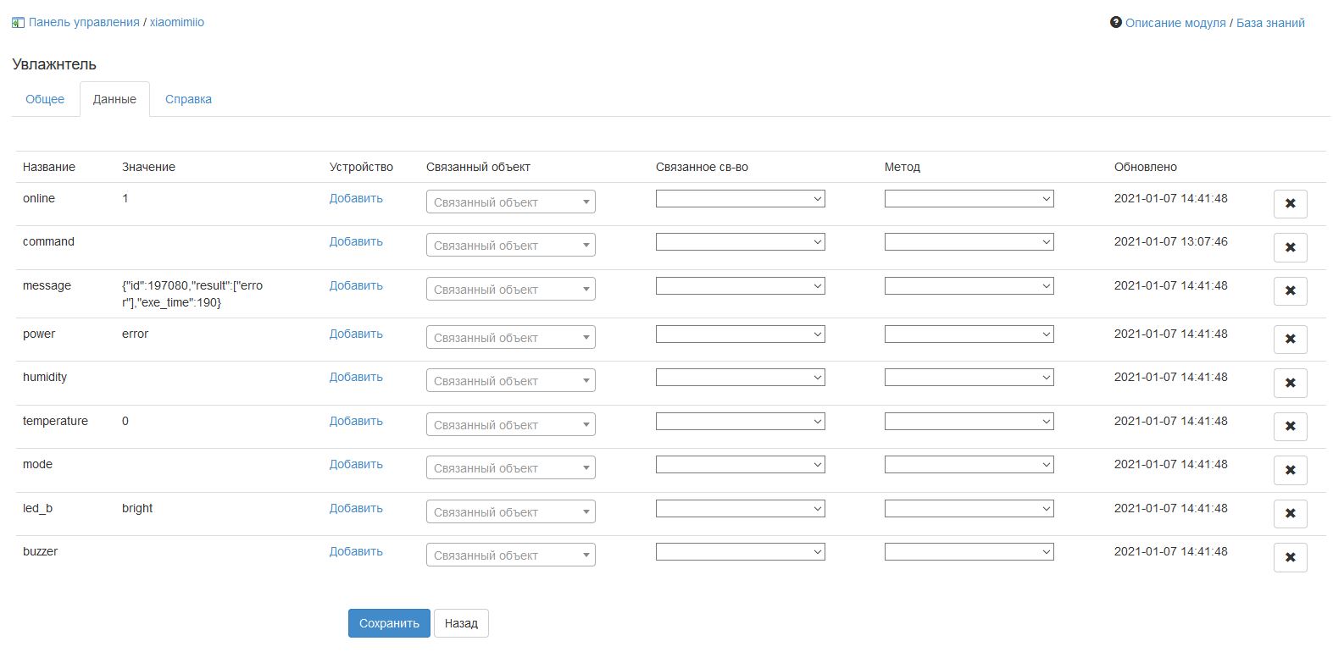Remove the humidity property row
The width and height of the screenshot is (1333, 652).
1290,383
